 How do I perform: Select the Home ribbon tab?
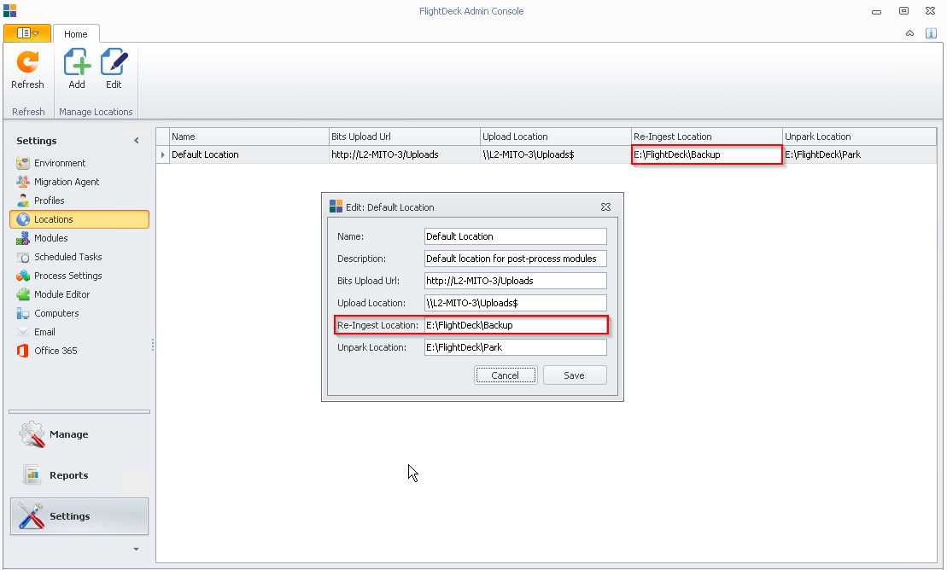[75, 34]
